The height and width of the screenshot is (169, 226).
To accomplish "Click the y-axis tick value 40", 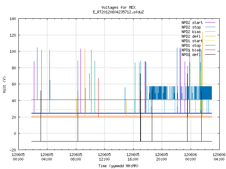I will (x=14, y=101).
